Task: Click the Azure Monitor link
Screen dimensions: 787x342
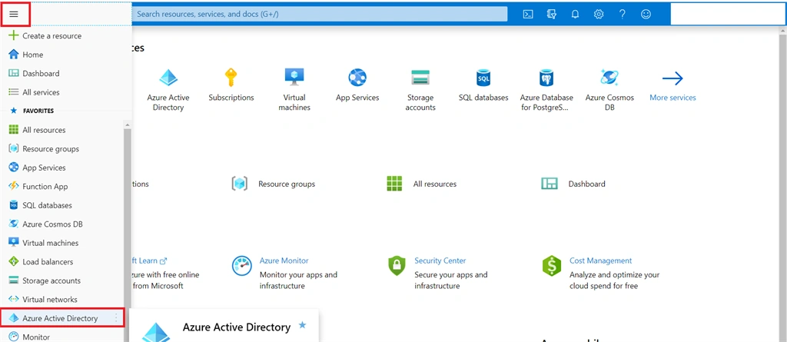Action: (x=284, y=261)
